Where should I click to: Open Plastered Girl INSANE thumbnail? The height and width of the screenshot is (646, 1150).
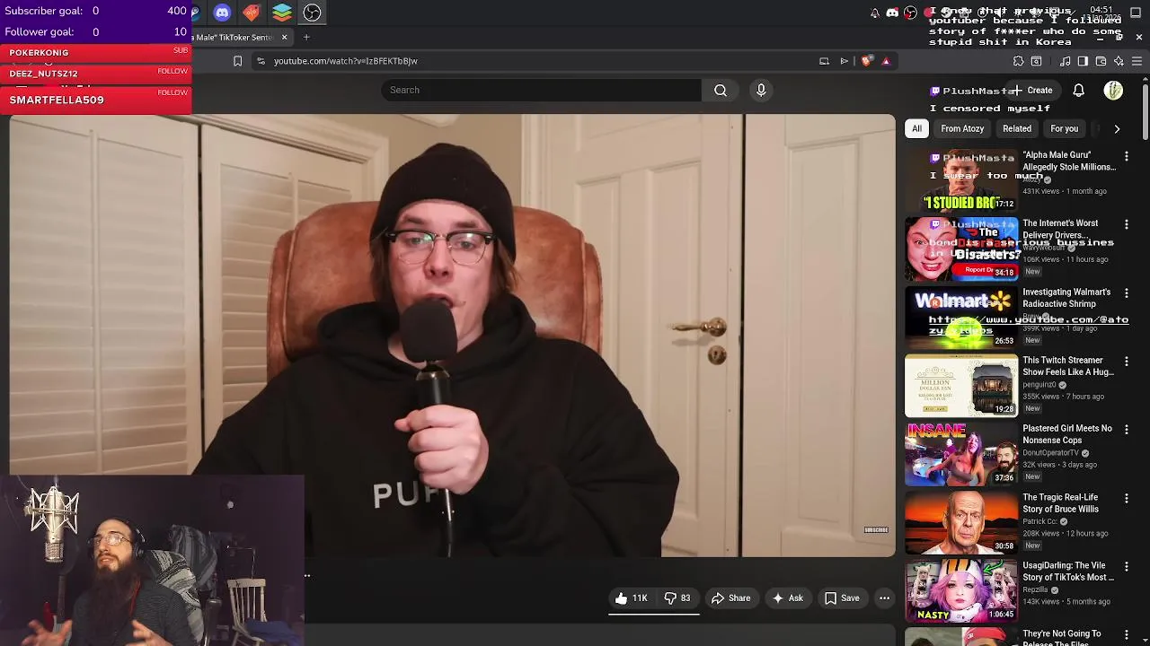point(961,453)
